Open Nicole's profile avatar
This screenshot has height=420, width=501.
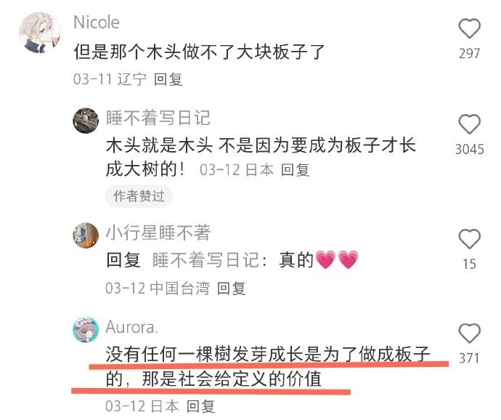click(x=40, y=32)
